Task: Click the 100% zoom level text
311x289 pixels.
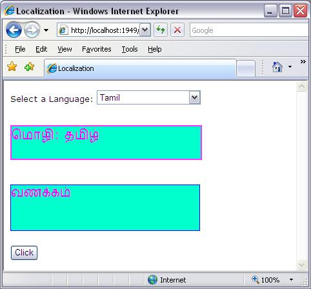Action: click(x=270, y=280)
